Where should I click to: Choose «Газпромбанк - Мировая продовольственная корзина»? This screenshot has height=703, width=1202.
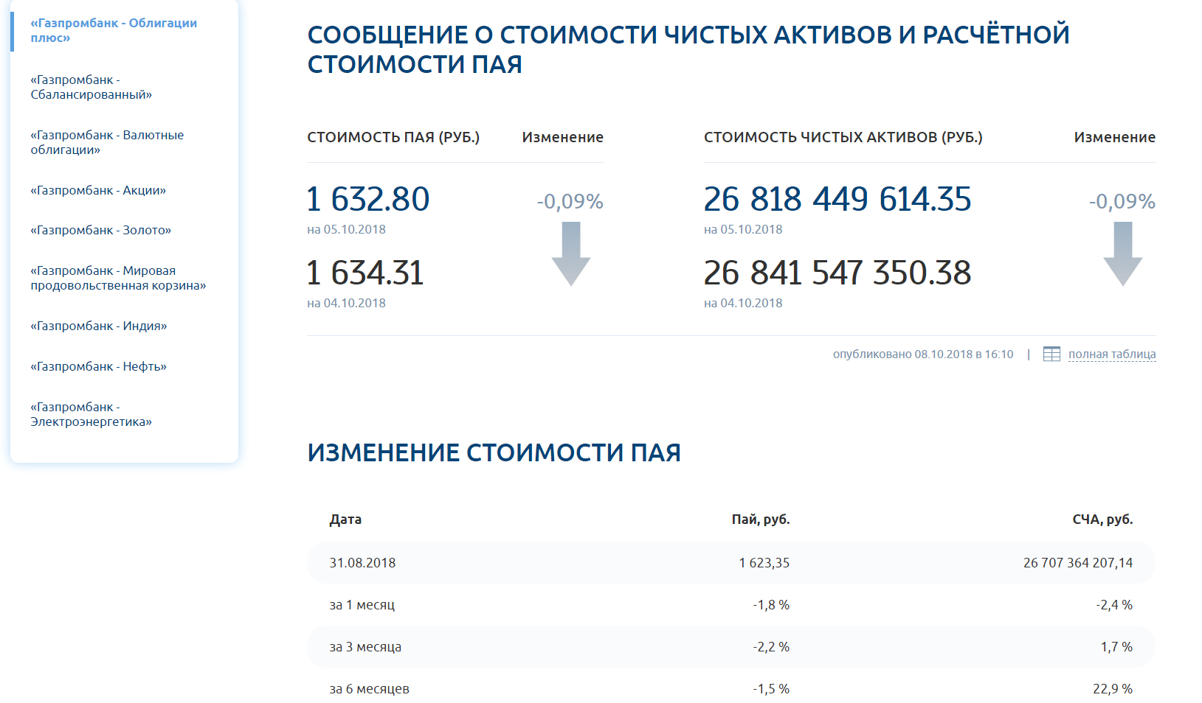(x=118, y=278)
